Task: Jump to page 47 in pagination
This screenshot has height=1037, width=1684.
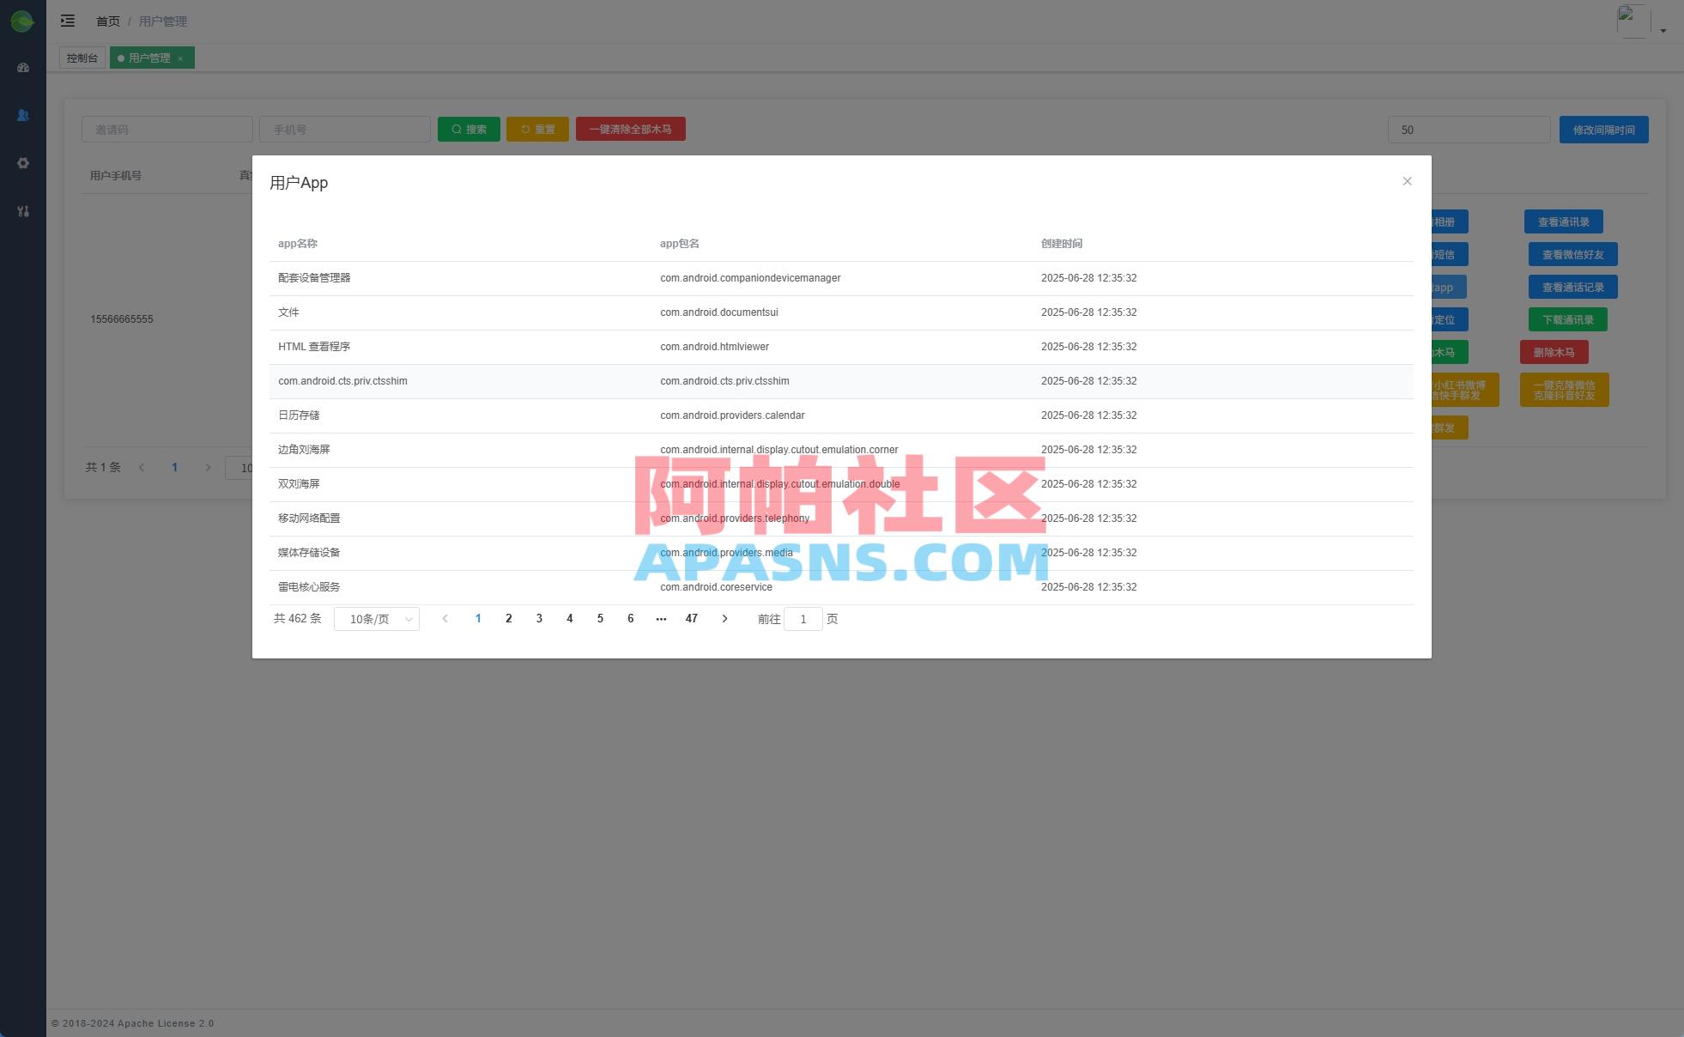Action: point(692,618)
